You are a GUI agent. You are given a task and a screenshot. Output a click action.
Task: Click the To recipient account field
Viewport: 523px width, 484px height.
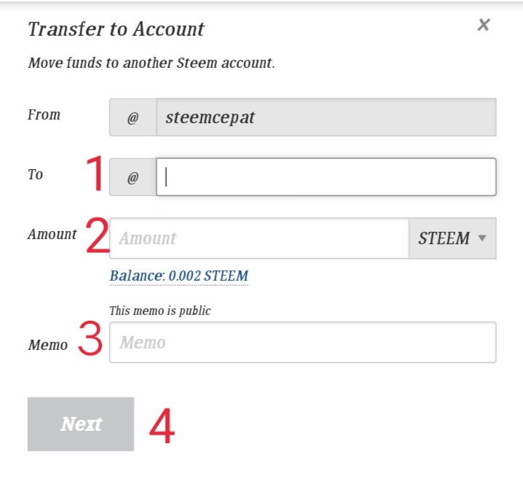pos(326,177)
